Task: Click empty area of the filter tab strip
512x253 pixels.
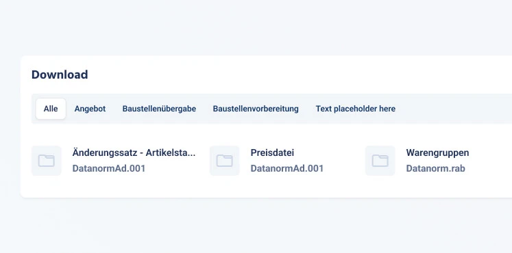Action: click(454, 109)
